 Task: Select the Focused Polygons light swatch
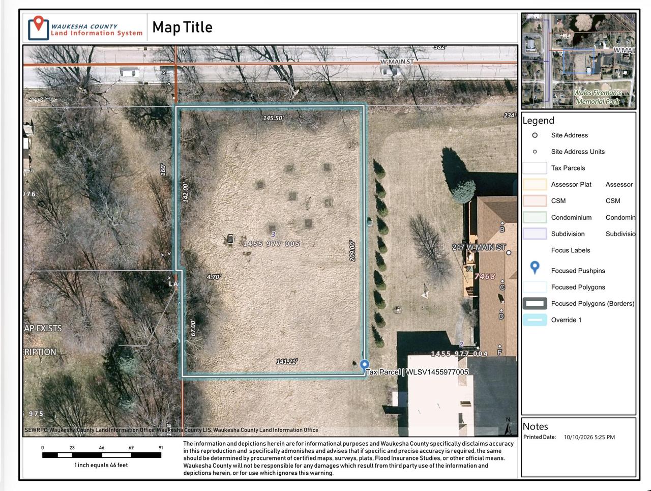click(535, 287)
